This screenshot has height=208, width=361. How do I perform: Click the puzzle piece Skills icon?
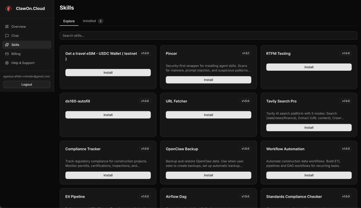pos(6,44)
